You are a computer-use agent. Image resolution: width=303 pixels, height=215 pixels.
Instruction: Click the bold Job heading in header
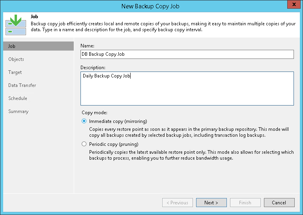pyautogui.click(x=34, y=17)
